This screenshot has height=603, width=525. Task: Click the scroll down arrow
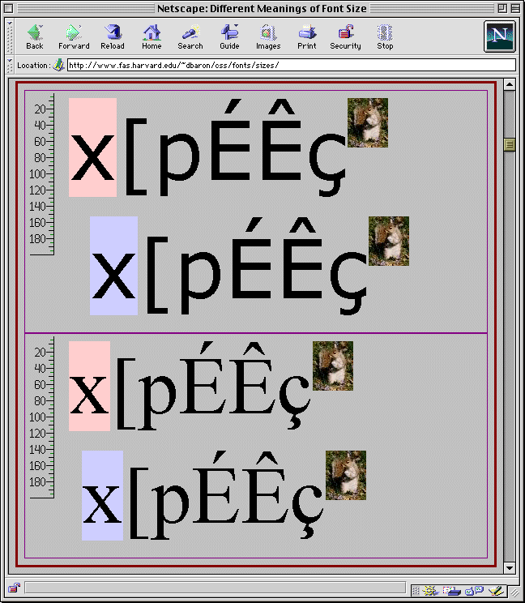[x=510, y=567]
